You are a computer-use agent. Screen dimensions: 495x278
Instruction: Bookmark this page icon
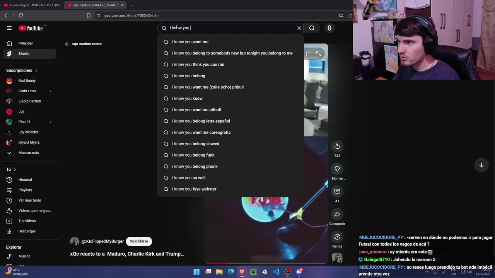pyautogui.click(x=89, y=15)
